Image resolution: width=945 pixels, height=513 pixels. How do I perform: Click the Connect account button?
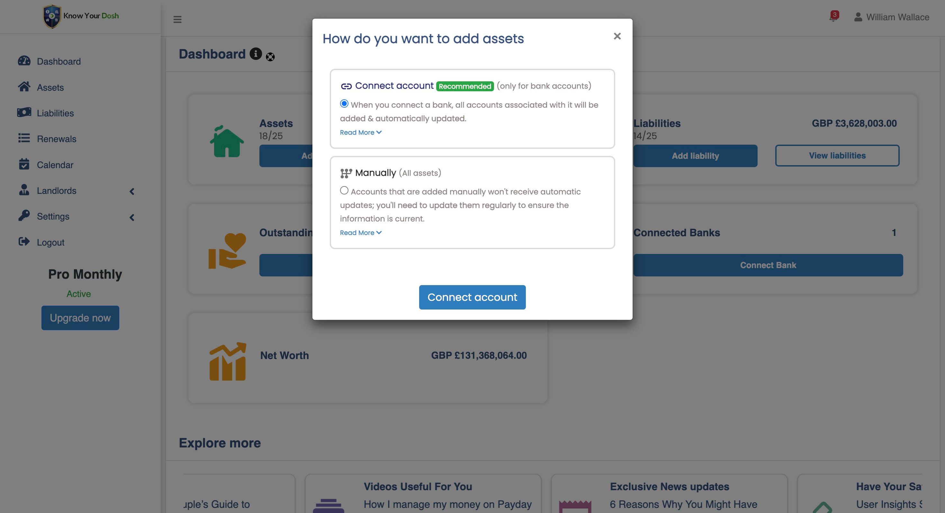pyautogui.click(x=472, y=297)
